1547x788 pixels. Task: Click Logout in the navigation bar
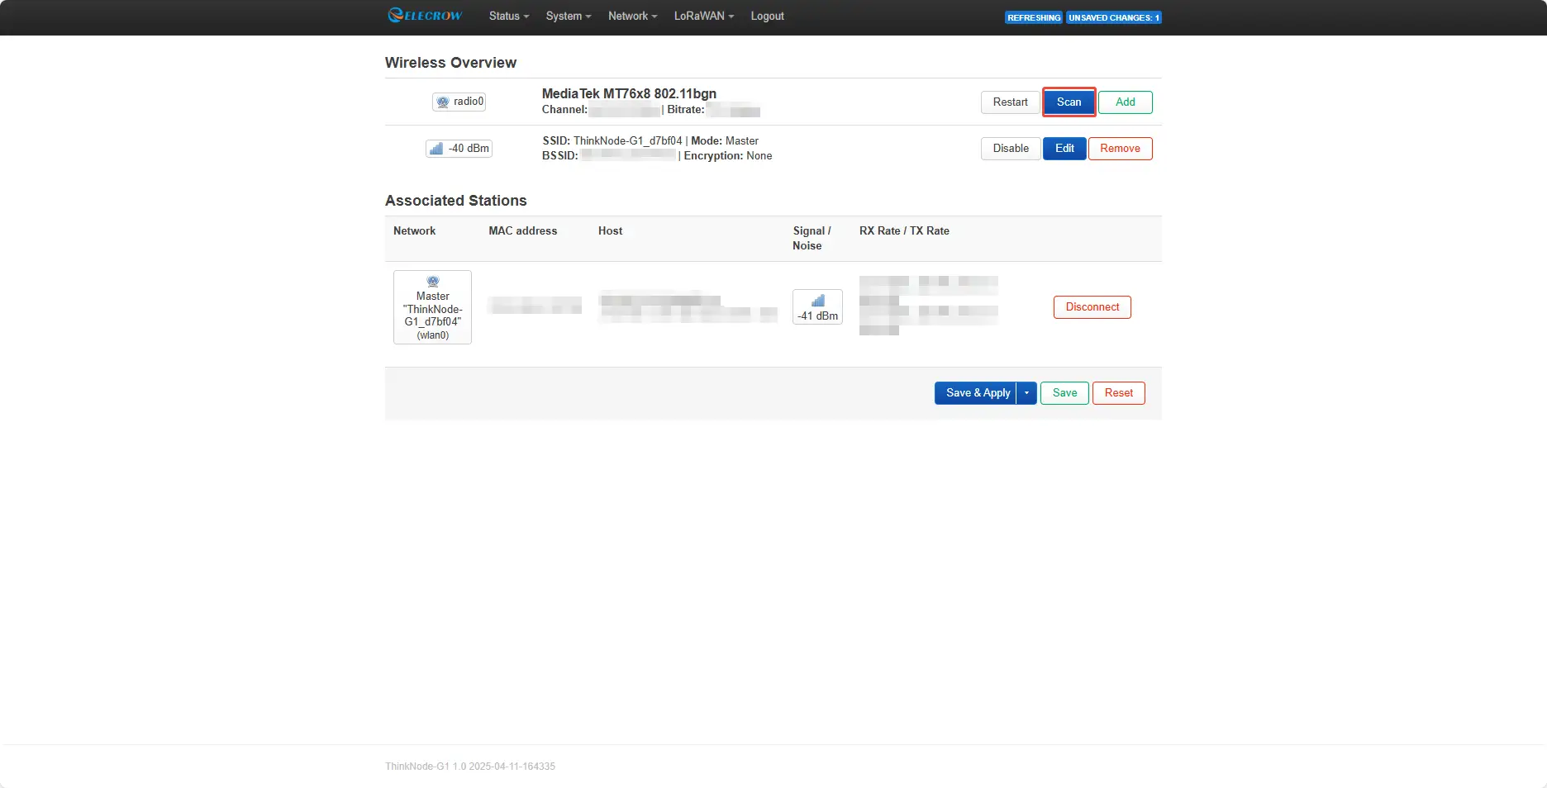[x=767, y=16]
